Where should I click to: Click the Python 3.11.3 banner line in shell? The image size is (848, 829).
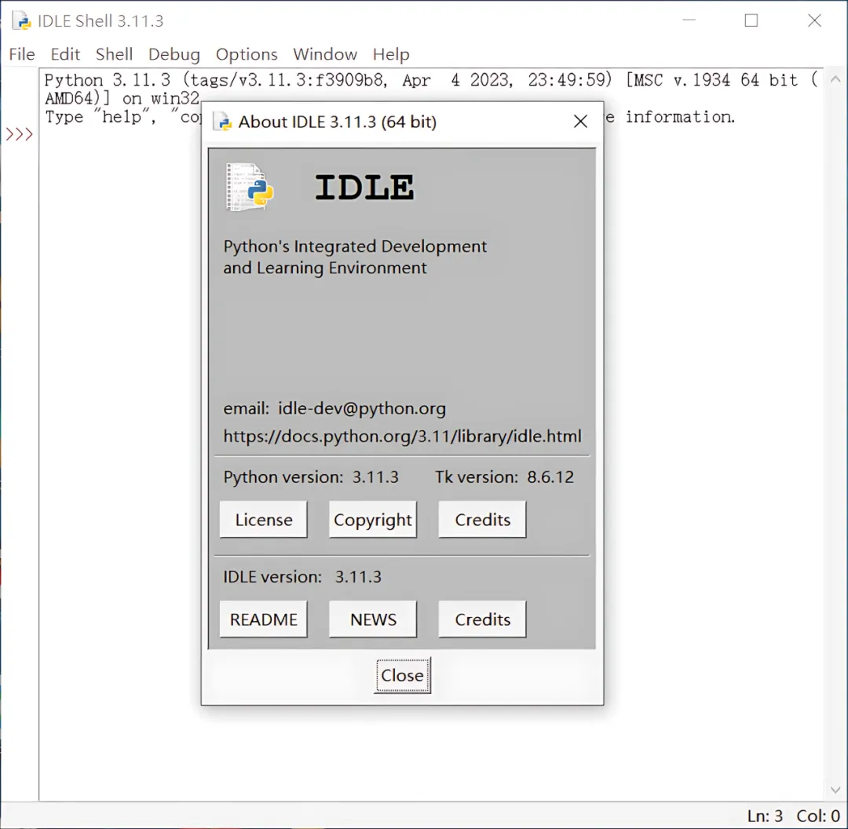[431, 80]
